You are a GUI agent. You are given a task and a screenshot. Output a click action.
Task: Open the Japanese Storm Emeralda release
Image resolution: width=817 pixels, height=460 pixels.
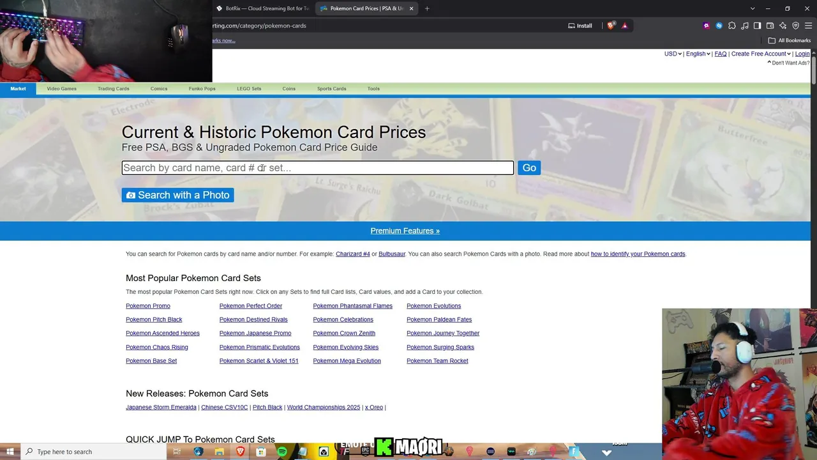[161, 407]
